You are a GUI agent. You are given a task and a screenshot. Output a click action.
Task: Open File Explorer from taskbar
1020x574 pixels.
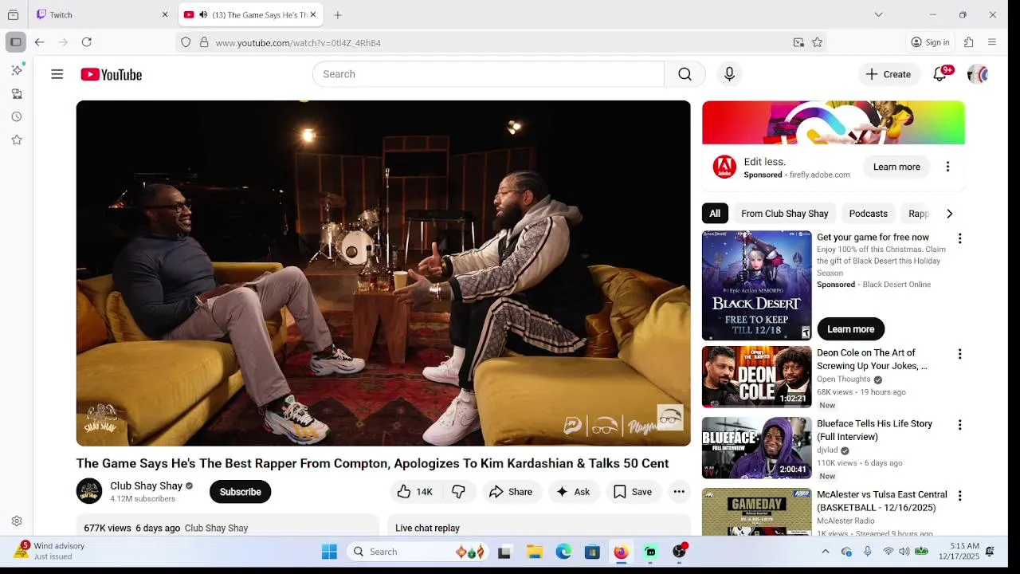[x=535, y=552]
